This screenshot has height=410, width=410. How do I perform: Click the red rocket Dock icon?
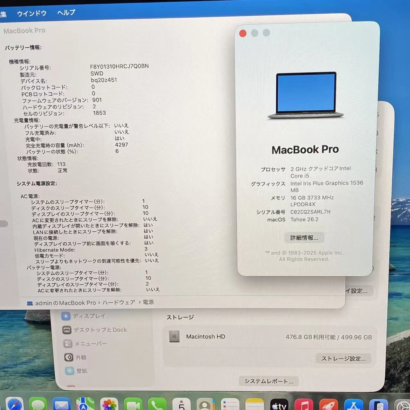click(328, 405)
